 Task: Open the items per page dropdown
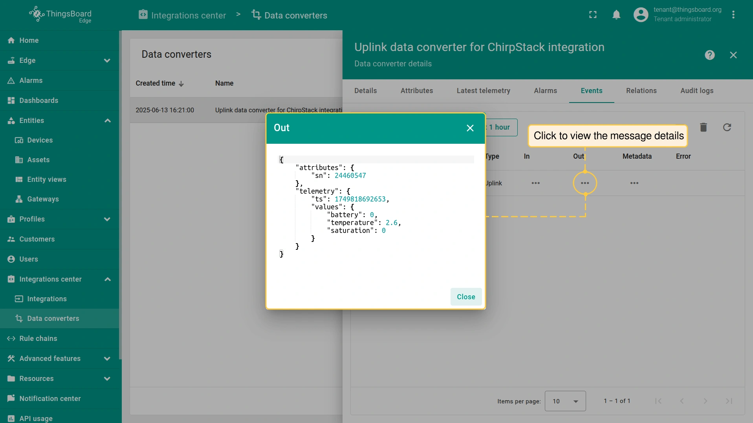(565, 401)
